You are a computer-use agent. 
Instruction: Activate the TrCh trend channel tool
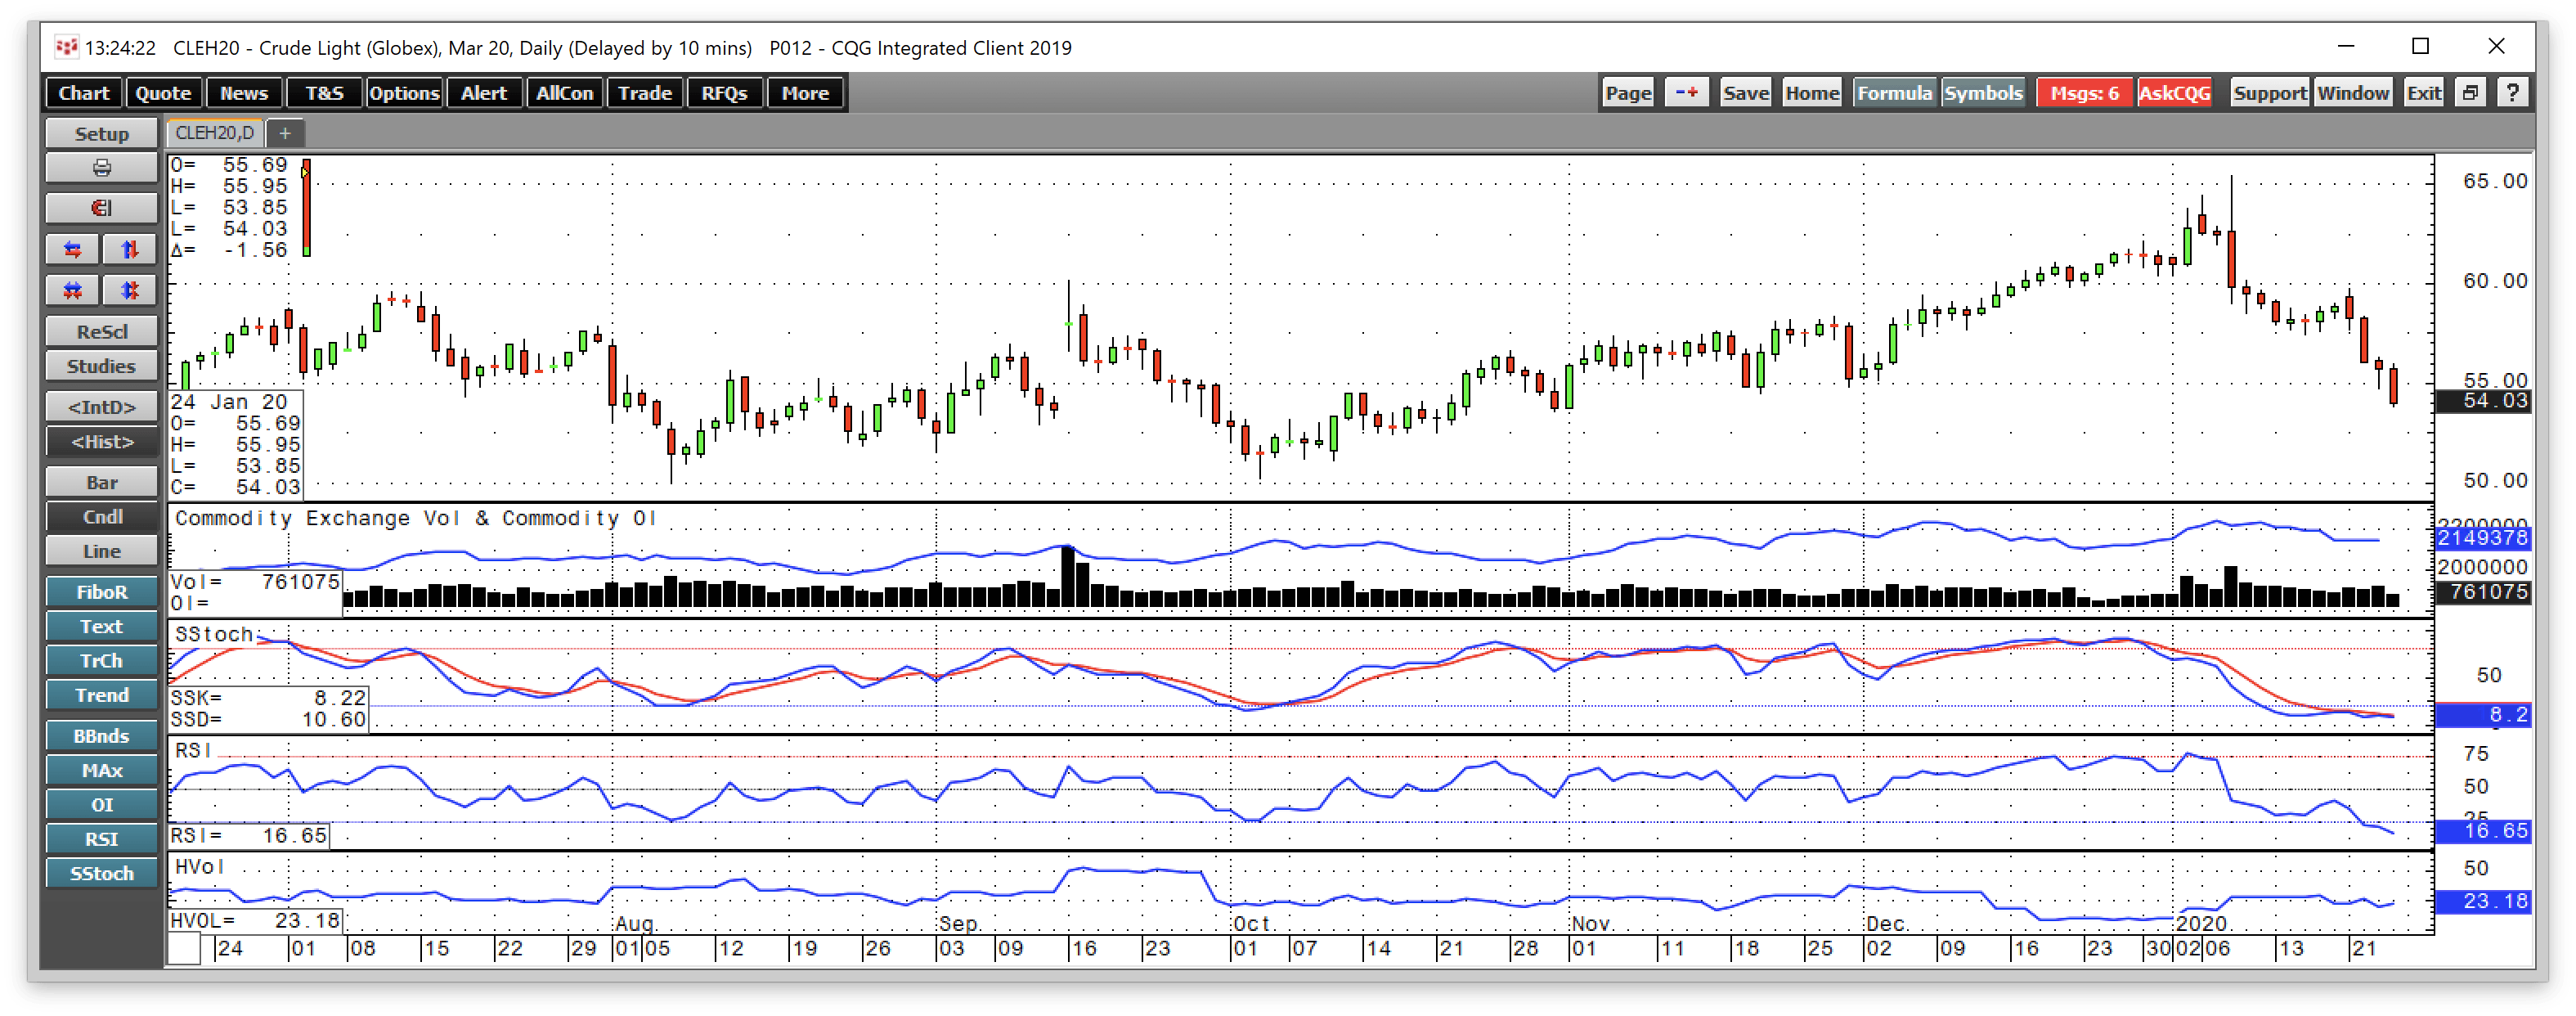[x=101, y=661]
